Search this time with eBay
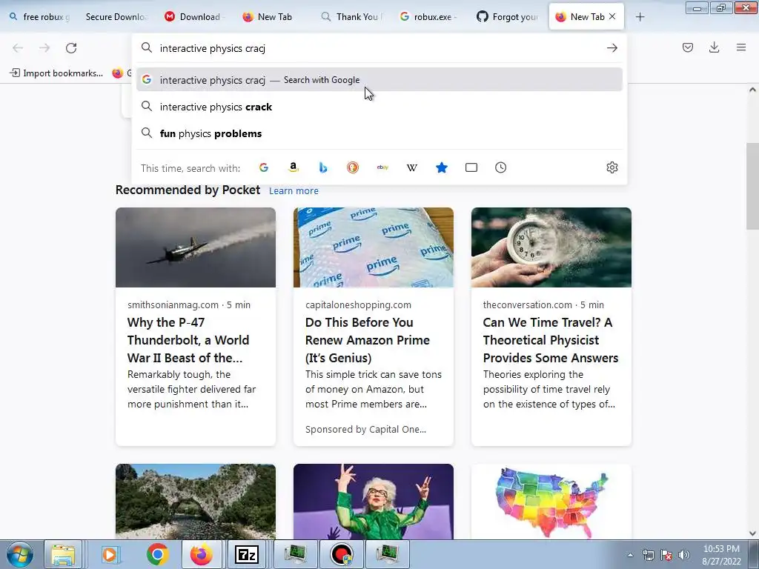 tap(382, 167)
